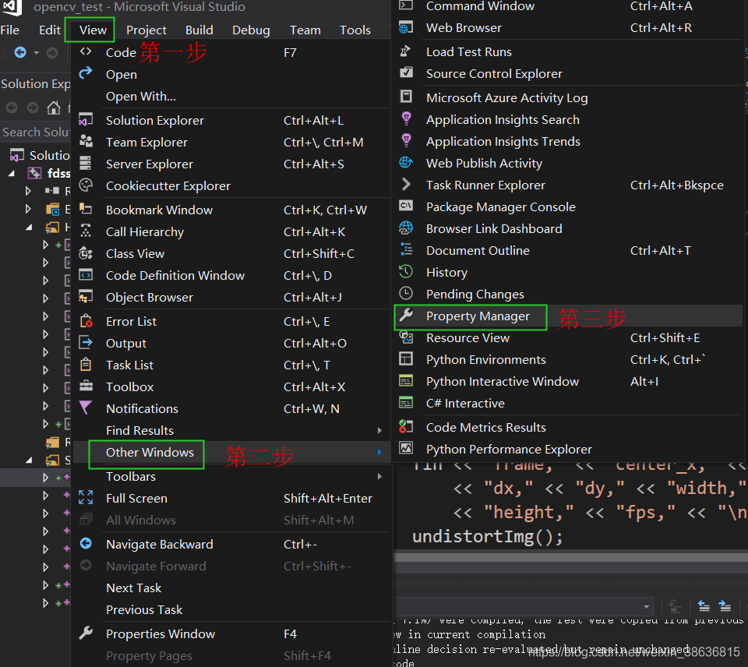Click the Document Outline icon
The height and width of the screenshot is (667, 748).
pos(406,249)
